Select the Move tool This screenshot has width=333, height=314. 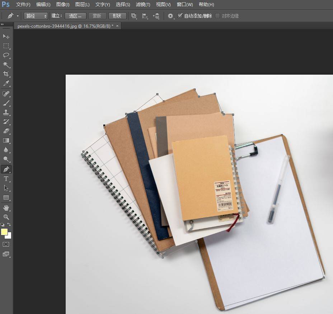click(6, 37)
